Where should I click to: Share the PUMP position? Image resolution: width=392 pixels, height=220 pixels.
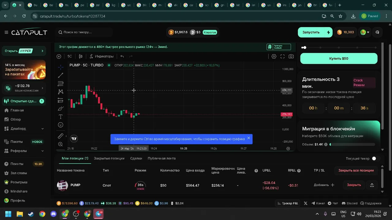pos(372,185)
